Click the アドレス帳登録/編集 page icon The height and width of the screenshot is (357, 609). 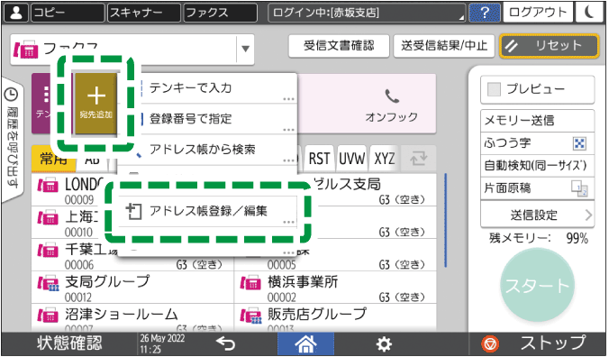[133, 212]
